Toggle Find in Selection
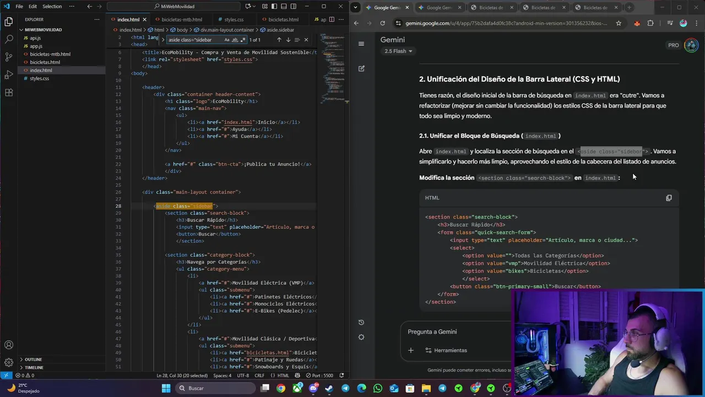705x397 pixels. [297, 40]
